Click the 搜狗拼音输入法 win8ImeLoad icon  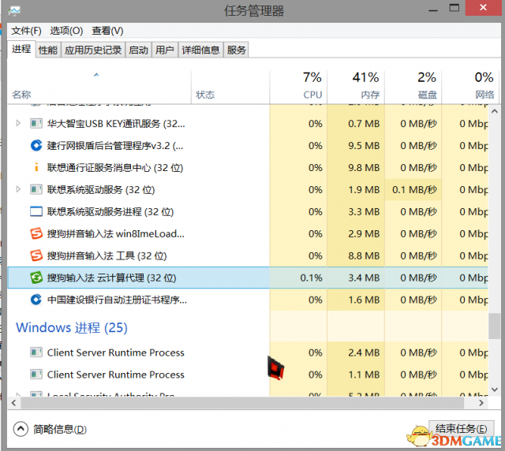(x=36, y=233)
